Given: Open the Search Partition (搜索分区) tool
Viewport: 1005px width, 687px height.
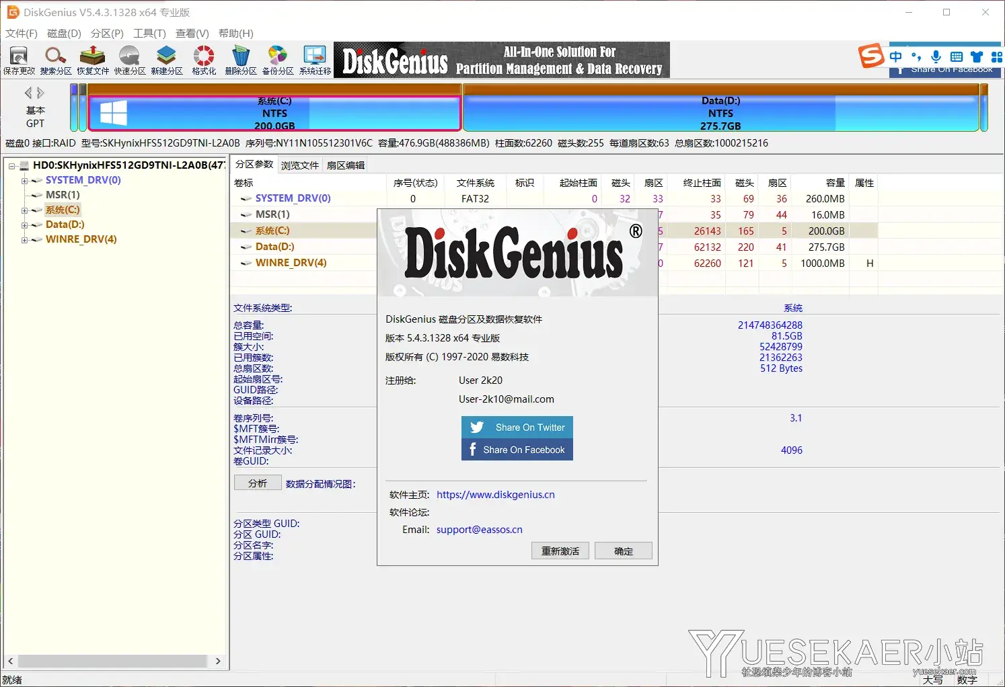Looking at the screenshot, I should (x=56, y=60).
